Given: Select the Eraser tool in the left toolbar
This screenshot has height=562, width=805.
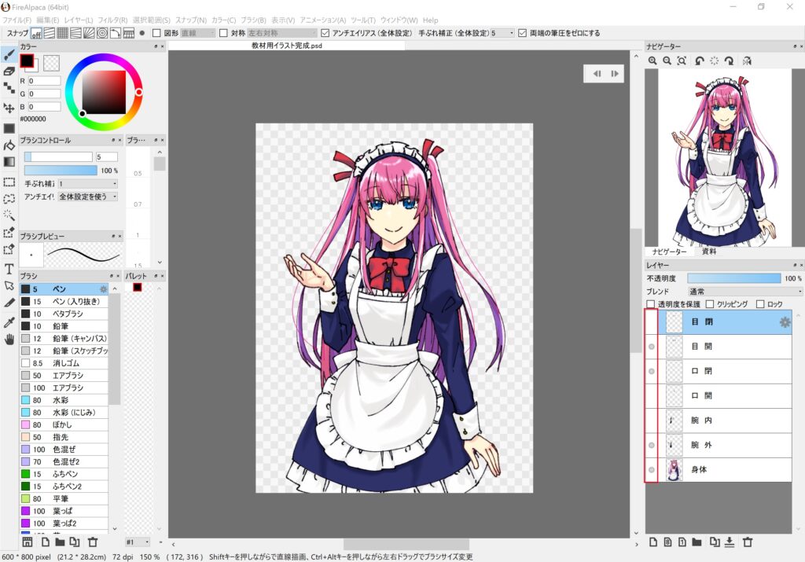Looking at the screenshot, I should (9, 71).
